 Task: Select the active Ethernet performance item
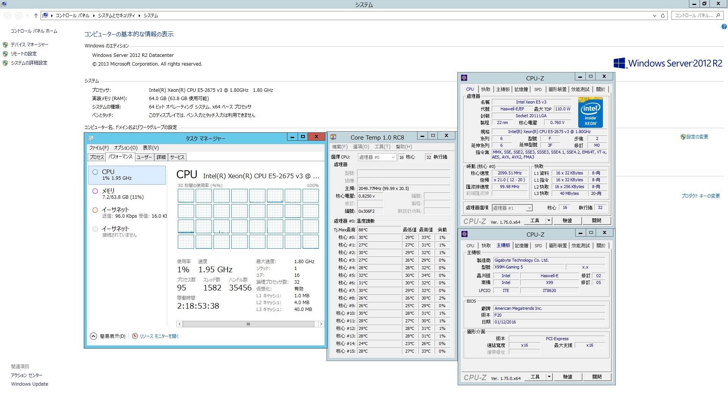(x=127, y=213)
